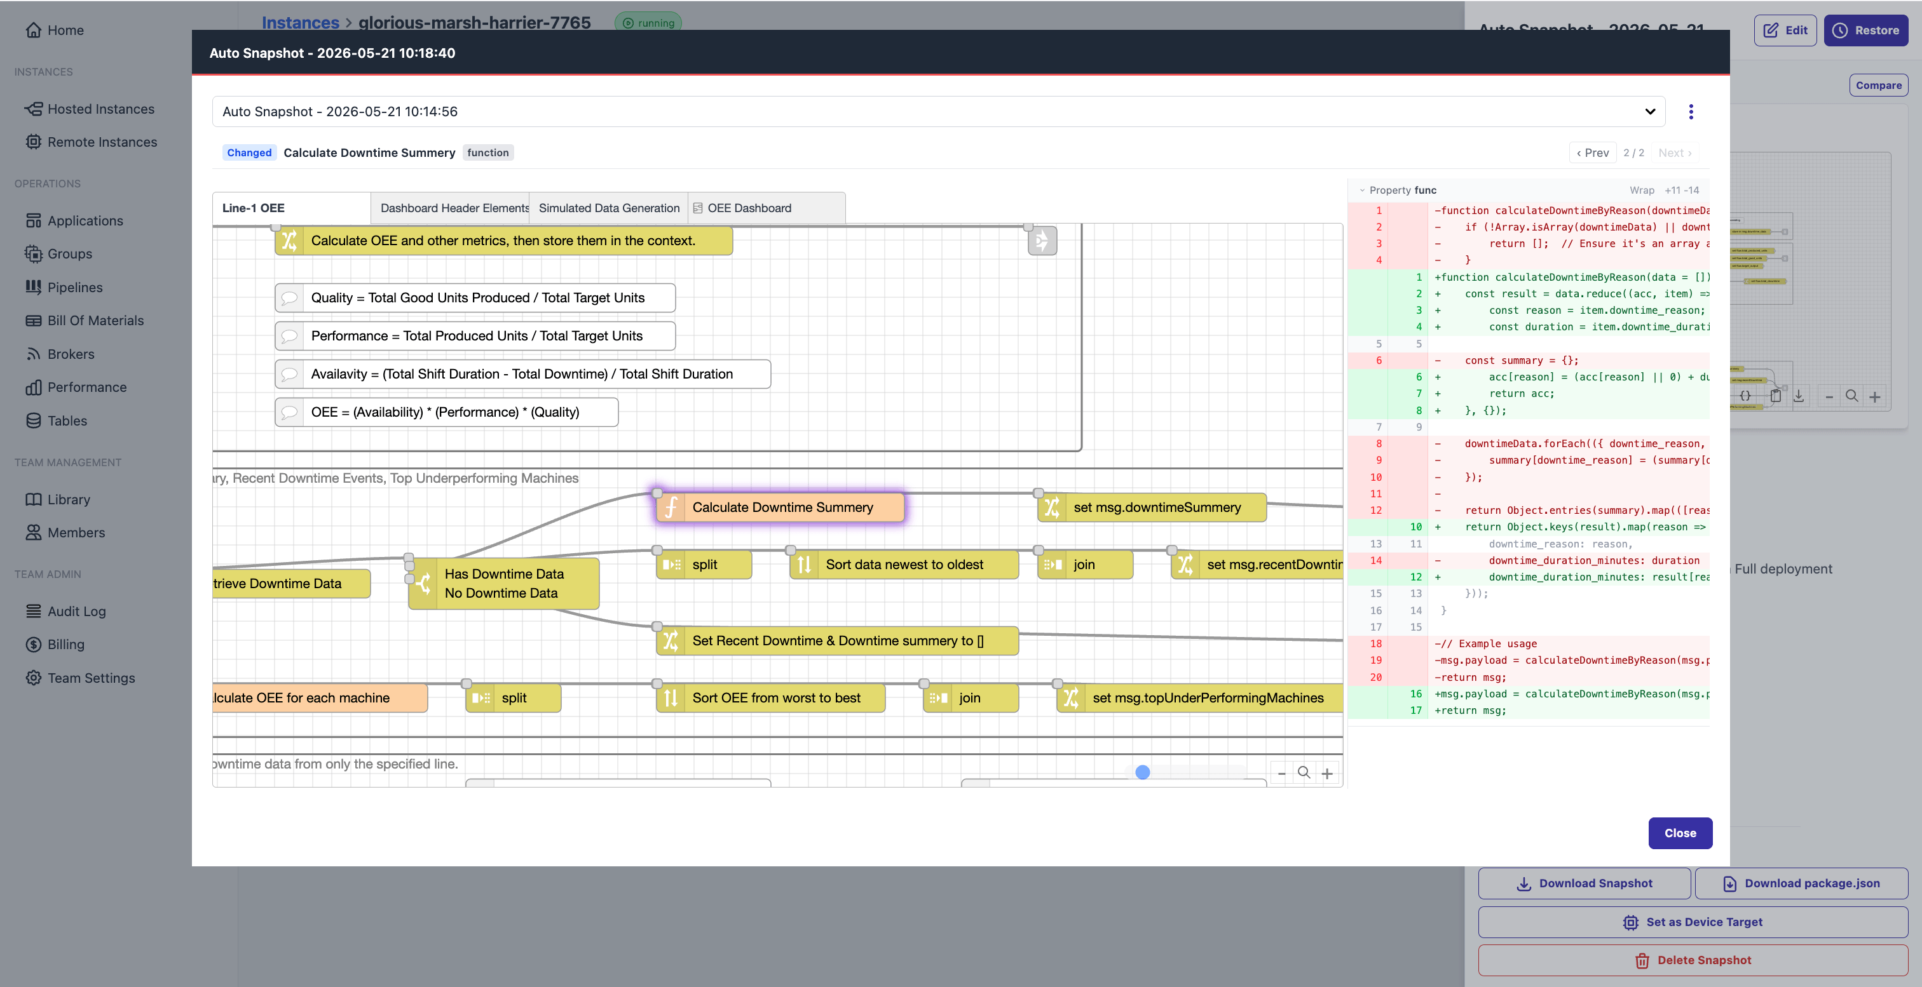Click the join node after Sort data newest to oldest
This screenshot has height=987, width=1922.
click(1086, 565)
